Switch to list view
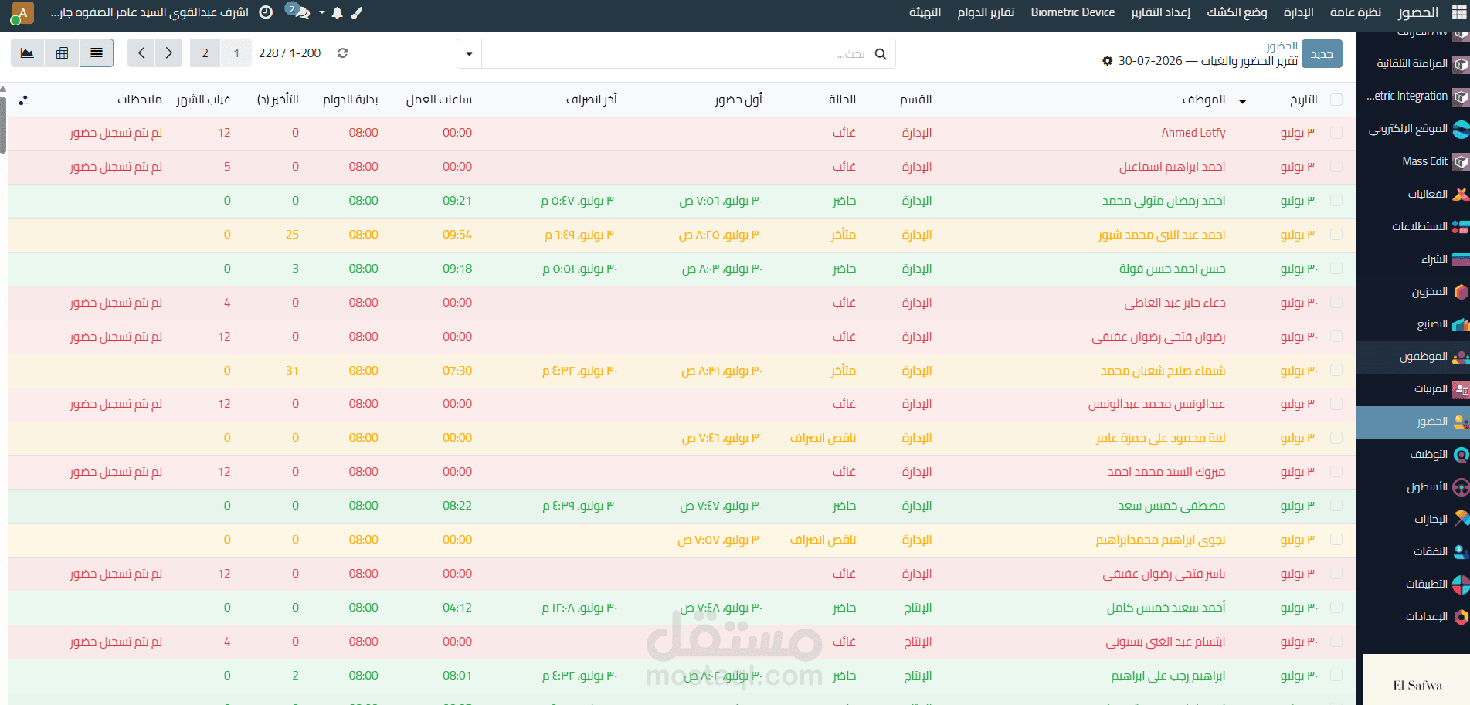The height and width of the screenshot is (705, 1470). (97, 53)
